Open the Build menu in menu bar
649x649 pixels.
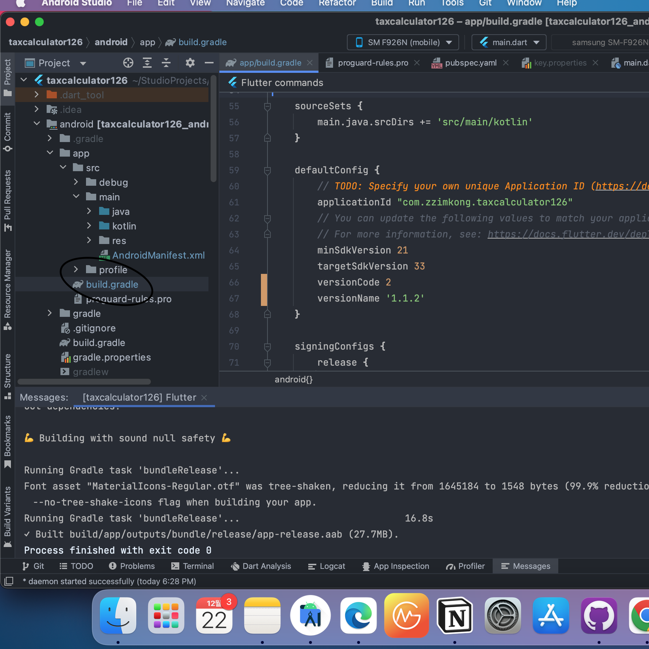[x=382, y=3]
